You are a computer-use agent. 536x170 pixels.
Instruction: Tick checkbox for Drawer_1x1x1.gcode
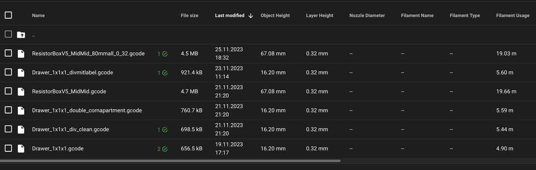(x=8, y=148)
